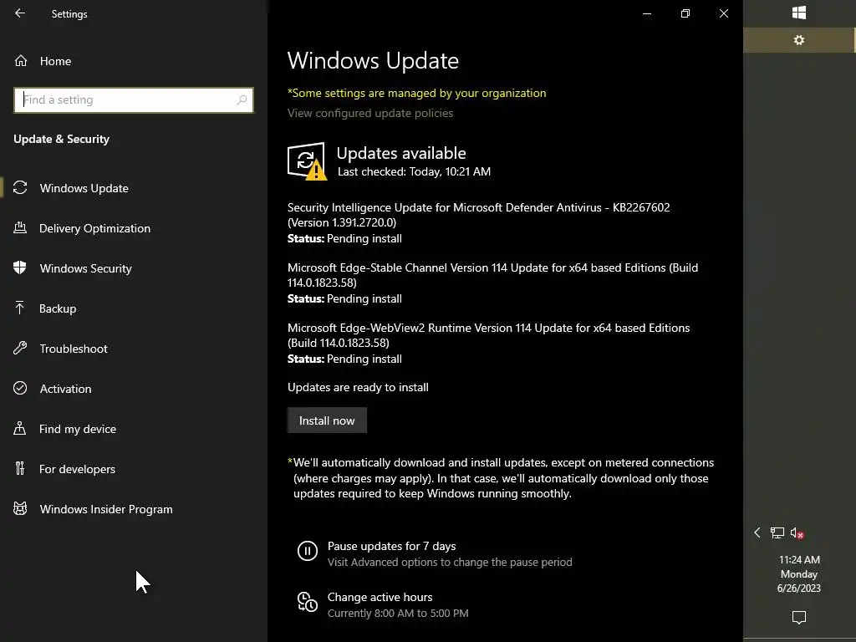The width and height of the screenshot is (856, 642).
Task: Click the Last checked: Today, 10:21 AM text
Action: pos(414,171)
